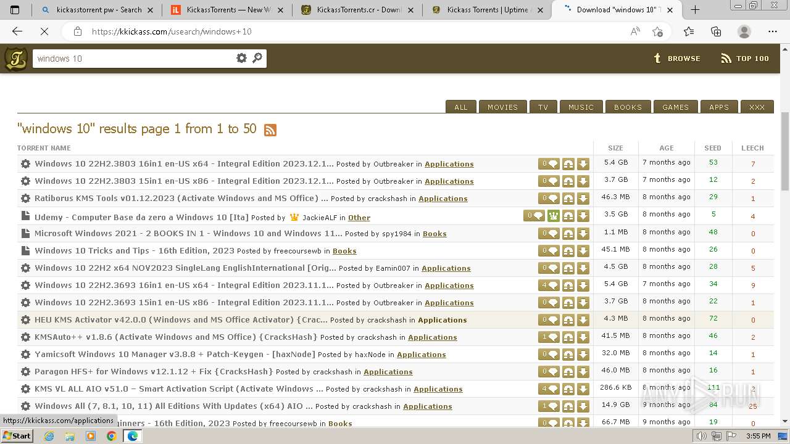Viewport: 790px width, 444px height.
Task: Switch to Kickass Torrents Uptime browser tab
Action: (x=488, y=9)
